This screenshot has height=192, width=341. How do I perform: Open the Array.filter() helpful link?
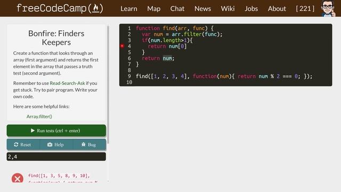[x=39, y=116]
